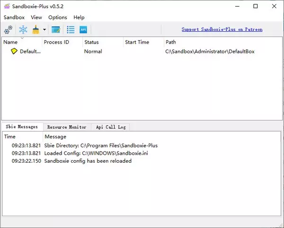Switch to the Api Call Log tab
Screen dimensions: 284x228
tap(110, 127)
